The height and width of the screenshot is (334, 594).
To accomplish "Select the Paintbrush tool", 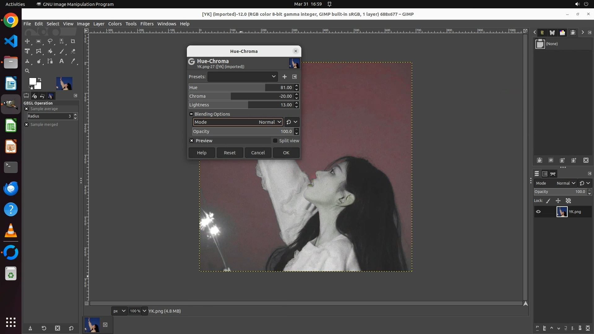I will 62,51.
